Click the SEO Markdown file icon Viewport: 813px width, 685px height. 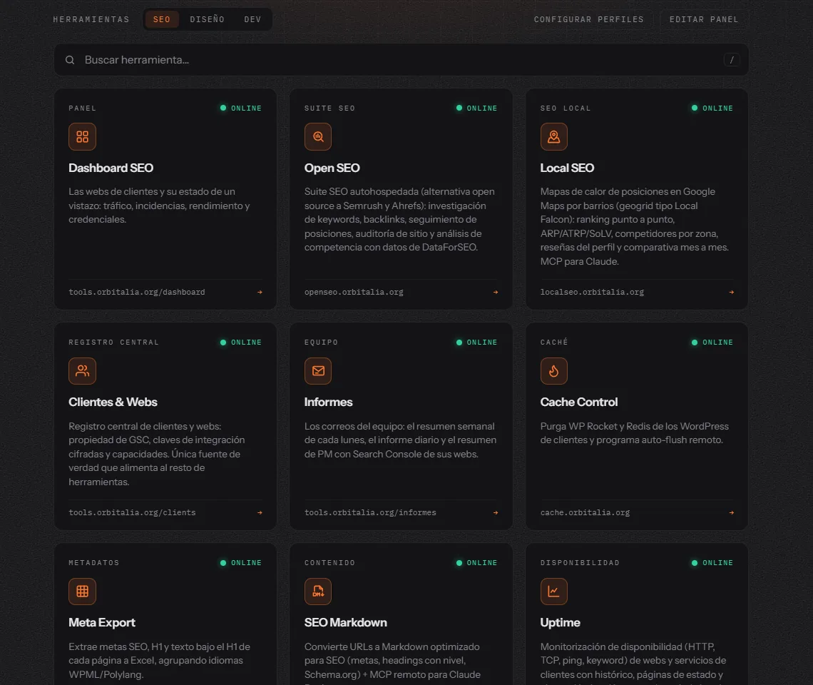(x=318, y=591)
